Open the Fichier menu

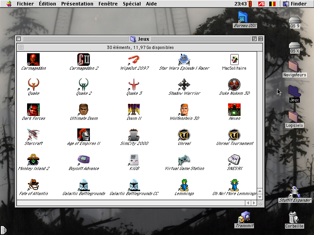click(25, 4)
